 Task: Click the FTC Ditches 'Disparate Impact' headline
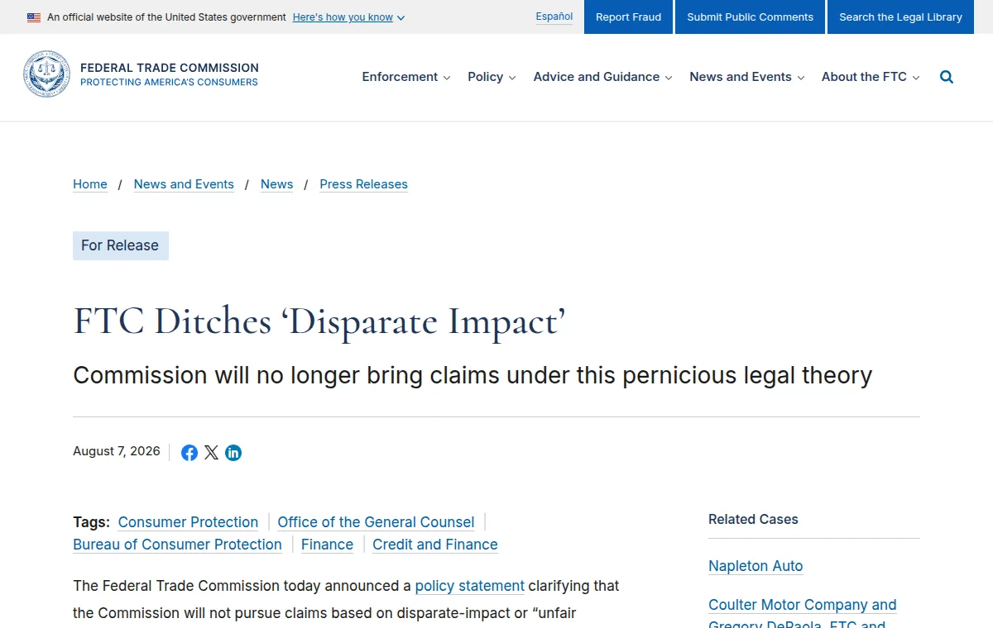[x=319, y=321]
